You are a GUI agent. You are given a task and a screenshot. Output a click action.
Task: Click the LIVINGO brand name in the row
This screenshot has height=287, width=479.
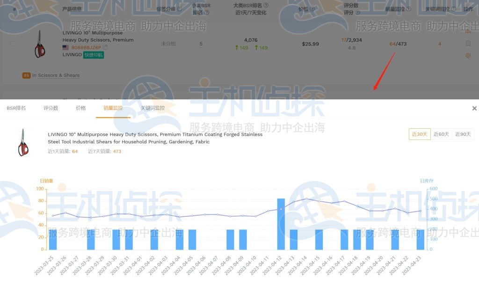[72, 55]
